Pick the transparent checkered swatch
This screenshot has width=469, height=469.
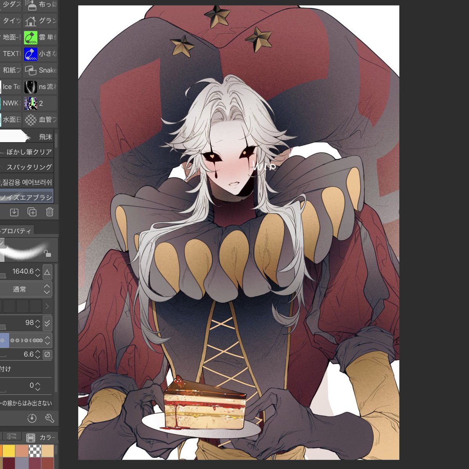35,451
